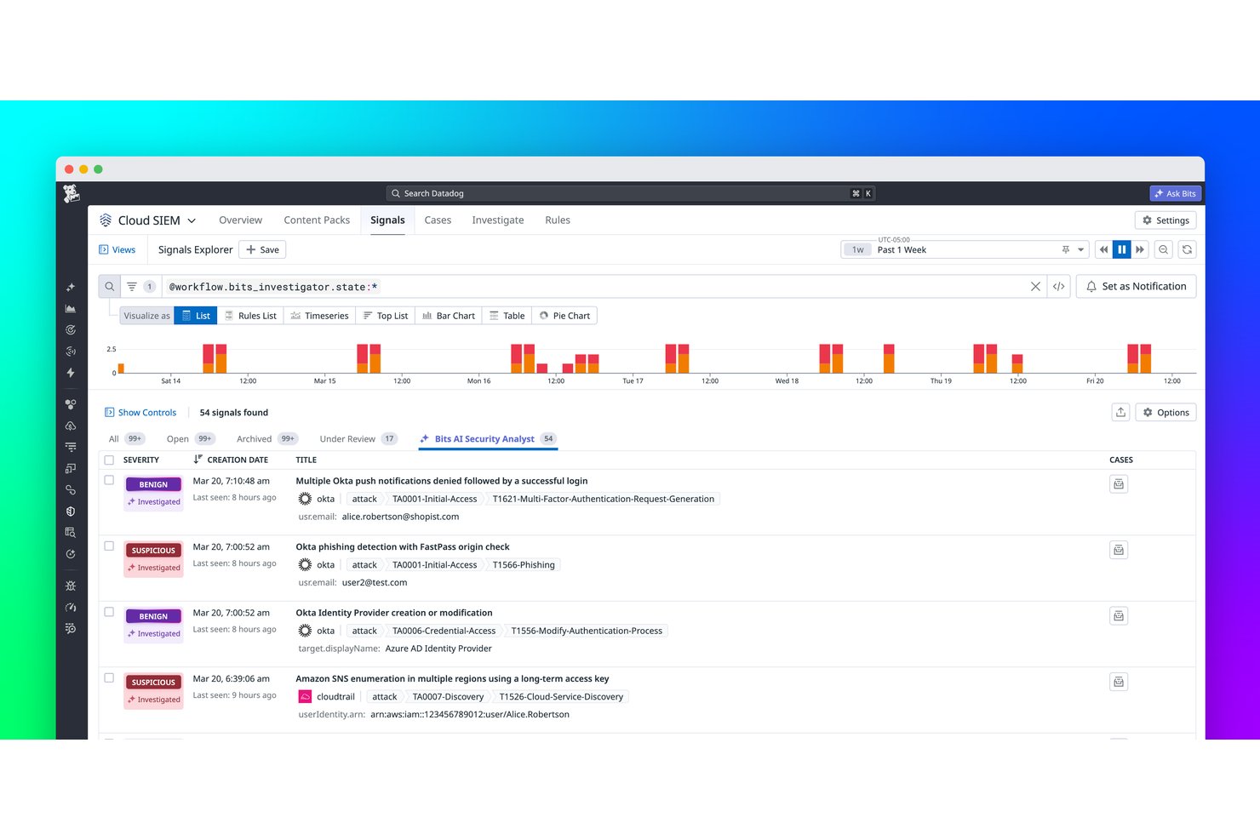
Task: Toggle the code view of the query
Action: (1058, 287)
